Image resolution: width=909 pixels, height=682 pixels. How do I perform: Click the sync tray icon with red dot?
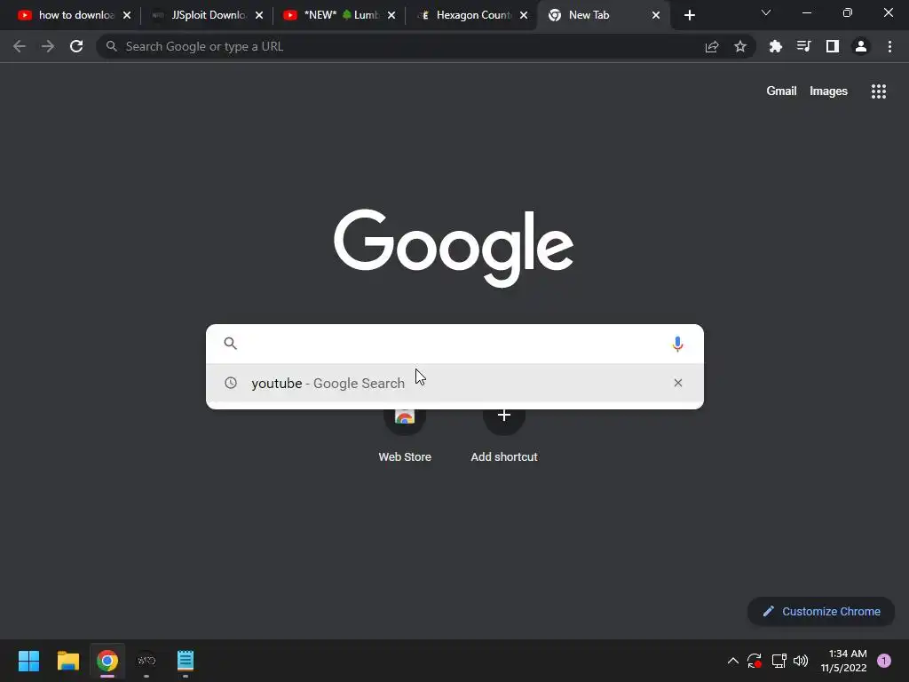click(755, 661)
